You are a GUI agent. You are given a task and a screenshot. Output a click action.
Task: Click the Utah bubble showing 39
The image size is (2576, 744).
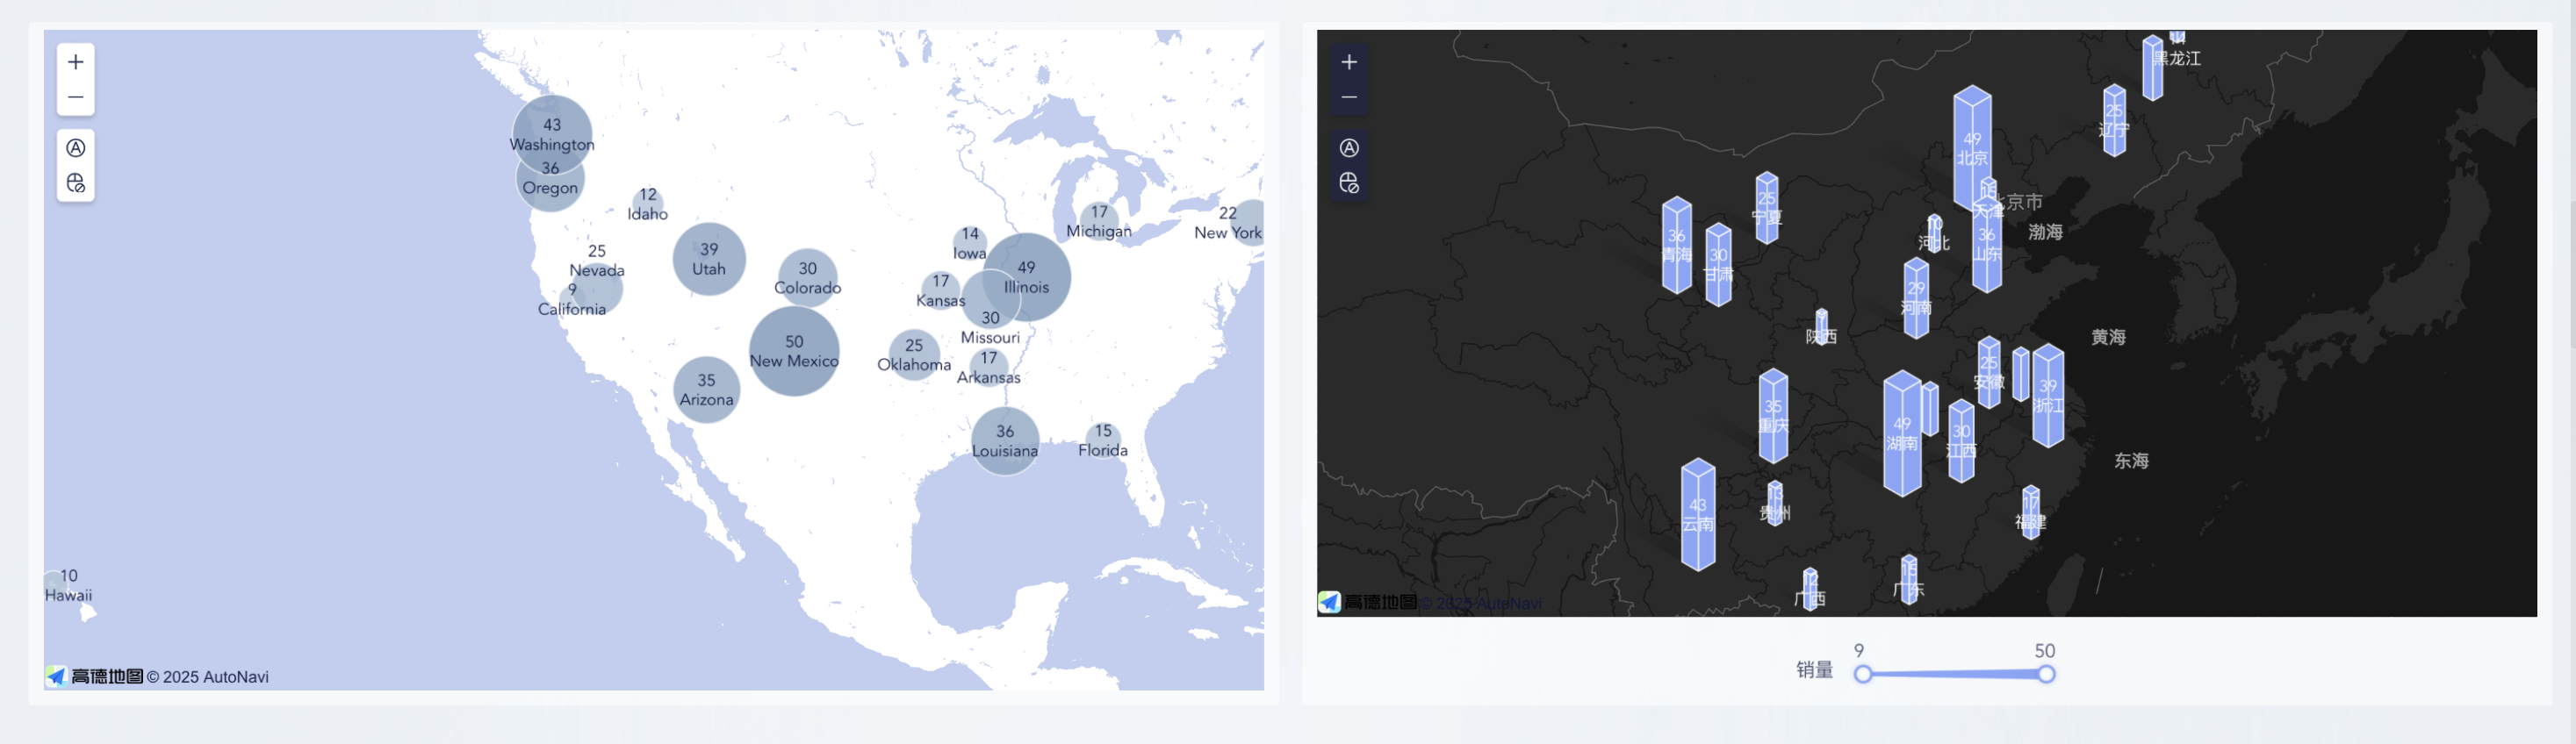(x=709, y=259)
